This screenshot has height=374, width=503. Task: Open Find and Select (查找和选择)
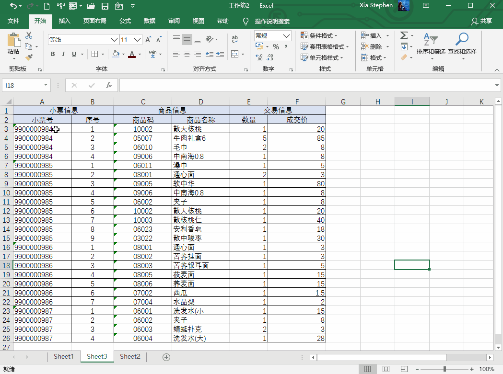click(x=462, y=46)
